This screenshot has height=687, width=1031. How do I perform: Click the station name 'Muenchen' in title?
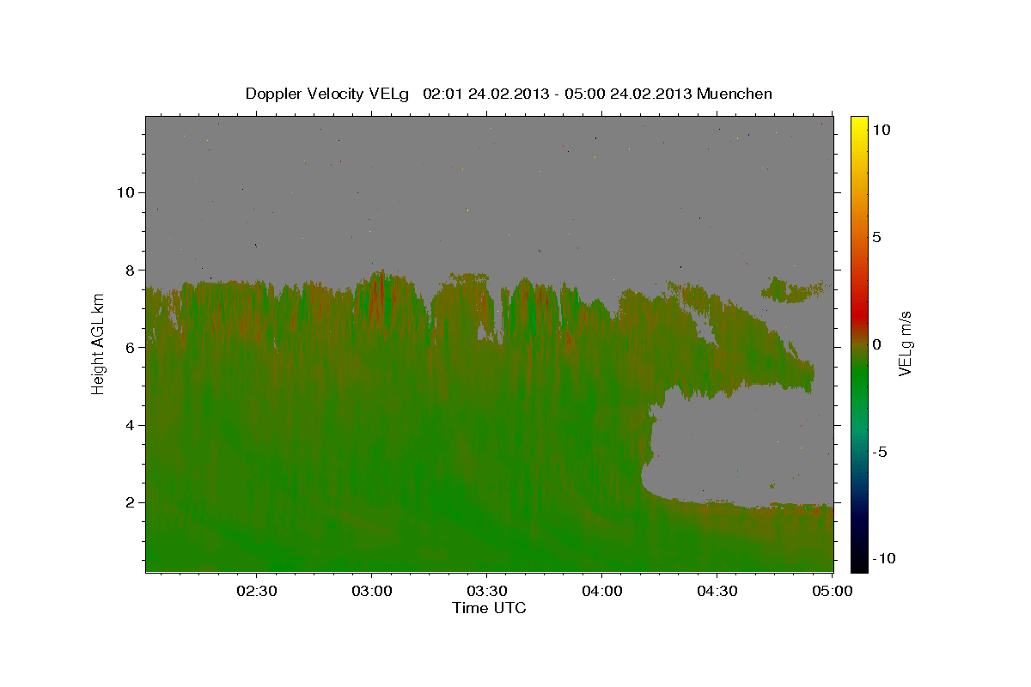[x=735, y=94]
